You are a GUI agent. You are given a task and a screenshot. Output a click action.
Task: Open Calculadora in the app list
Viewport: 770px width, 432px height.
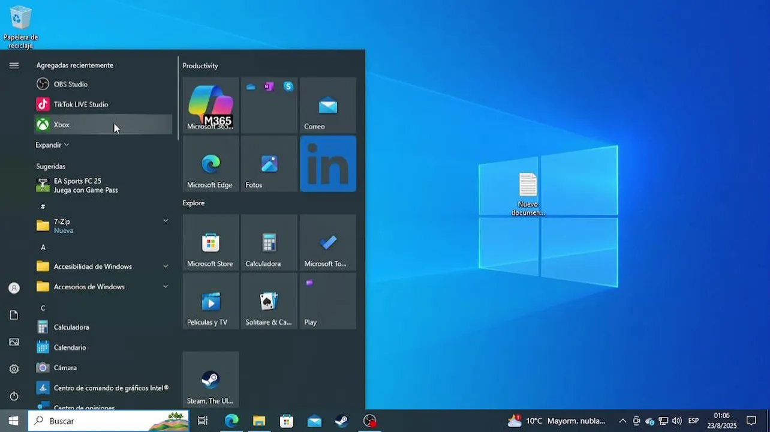point(103,328)
